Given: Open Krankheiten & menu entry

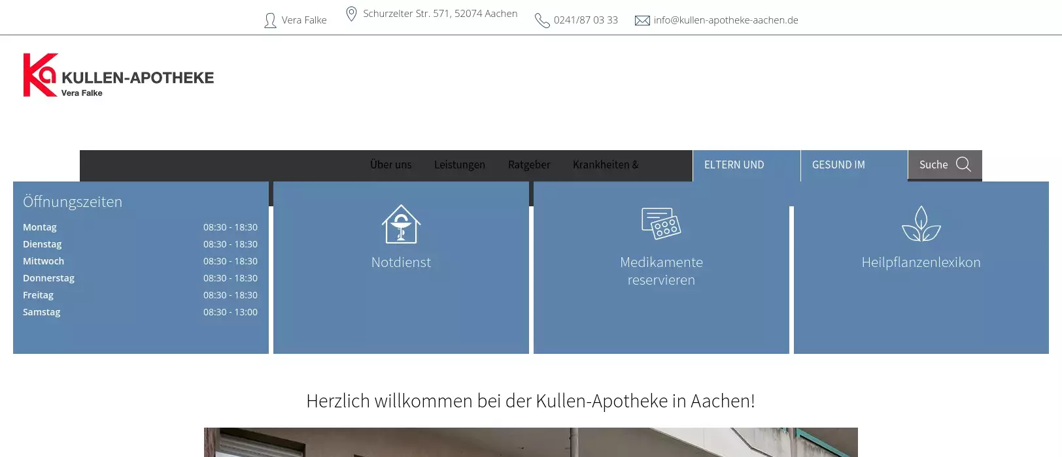Looking at the screenshot, I should 606,165.
